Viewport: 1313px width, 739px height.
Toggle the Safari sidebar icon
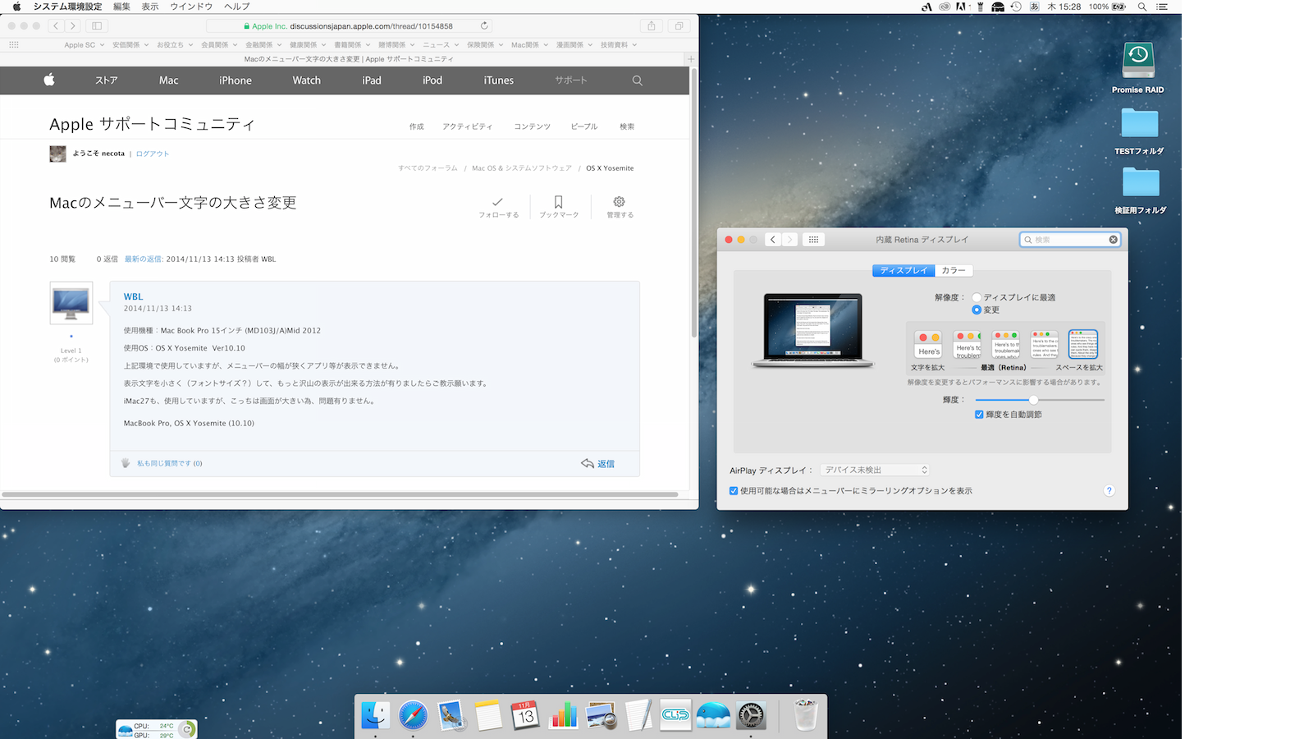[x=97, y=25]
